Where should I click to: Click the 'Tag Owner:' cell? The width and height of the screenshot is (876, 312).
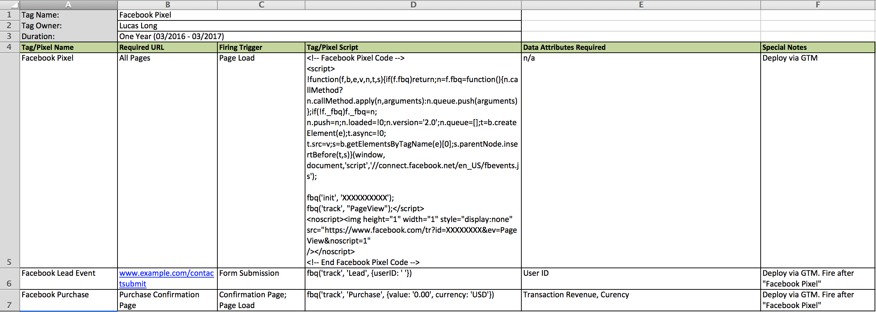[68, 26]
